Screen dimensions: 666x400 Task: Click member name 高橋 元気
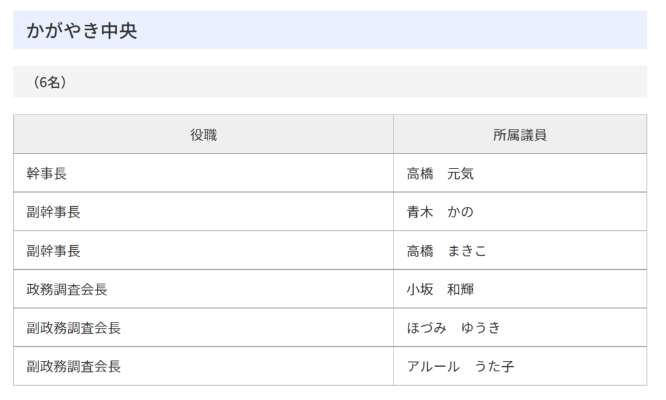coord(440,173)
